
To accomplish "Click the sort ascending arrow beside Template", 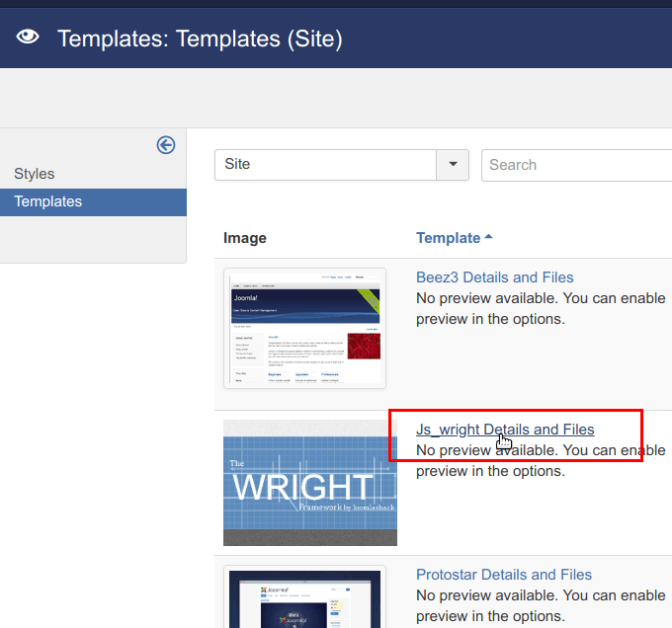I will click(488, 236).
